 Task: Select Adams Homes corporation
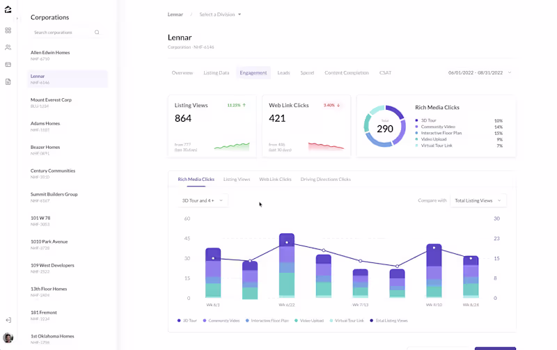pyautogui.click(x=68, y=127)
